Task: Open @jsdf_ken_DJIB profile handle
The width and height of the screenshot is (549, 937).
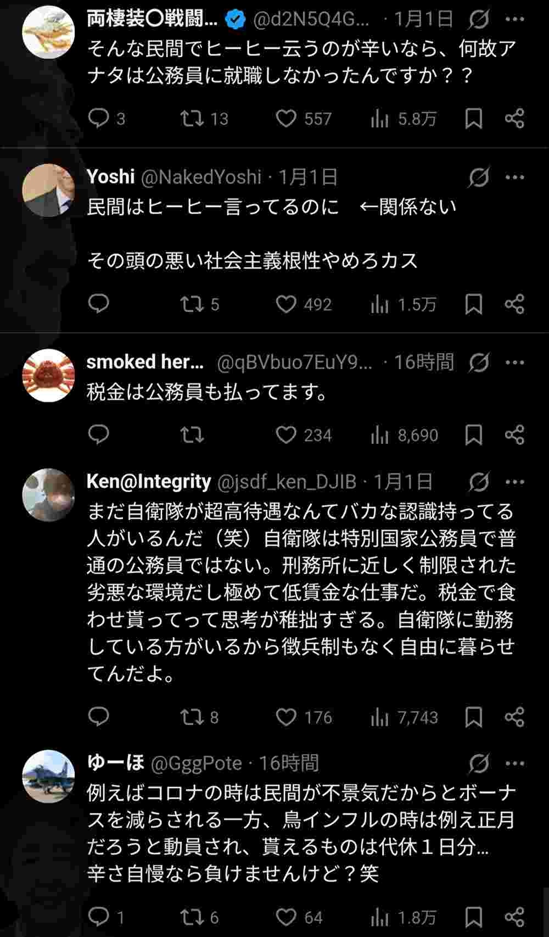Action: pos(287,482)
